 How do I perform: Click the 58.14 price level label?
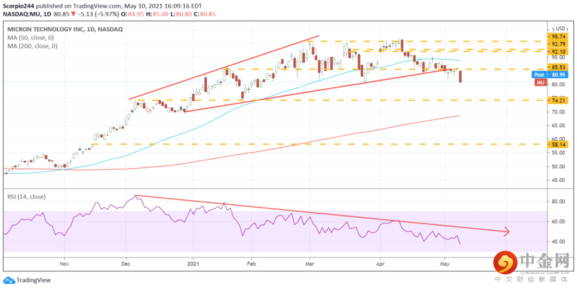tap(558, 144)
